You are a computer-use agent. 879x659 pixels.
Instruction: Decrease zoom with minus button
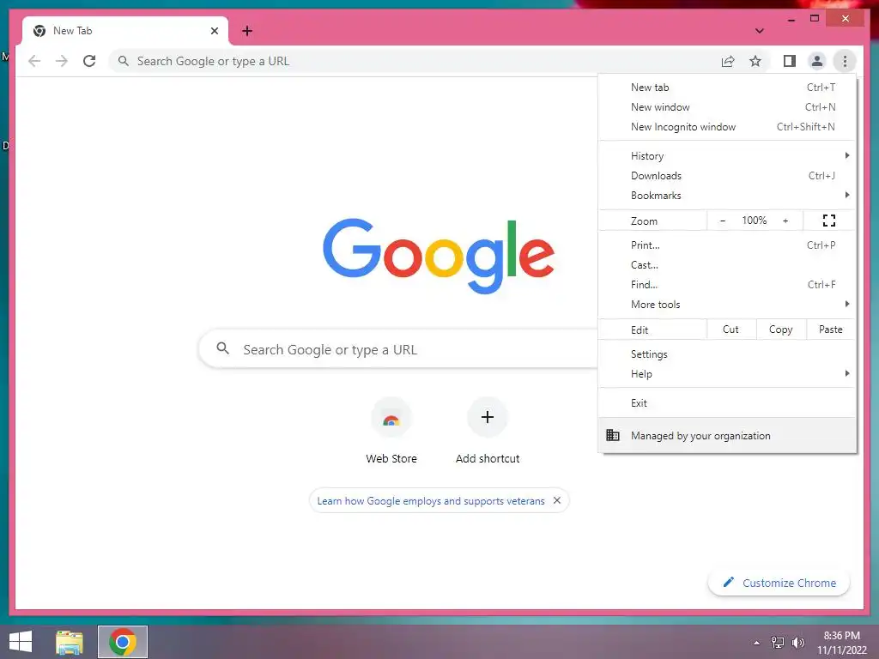(x=723, y=221)
